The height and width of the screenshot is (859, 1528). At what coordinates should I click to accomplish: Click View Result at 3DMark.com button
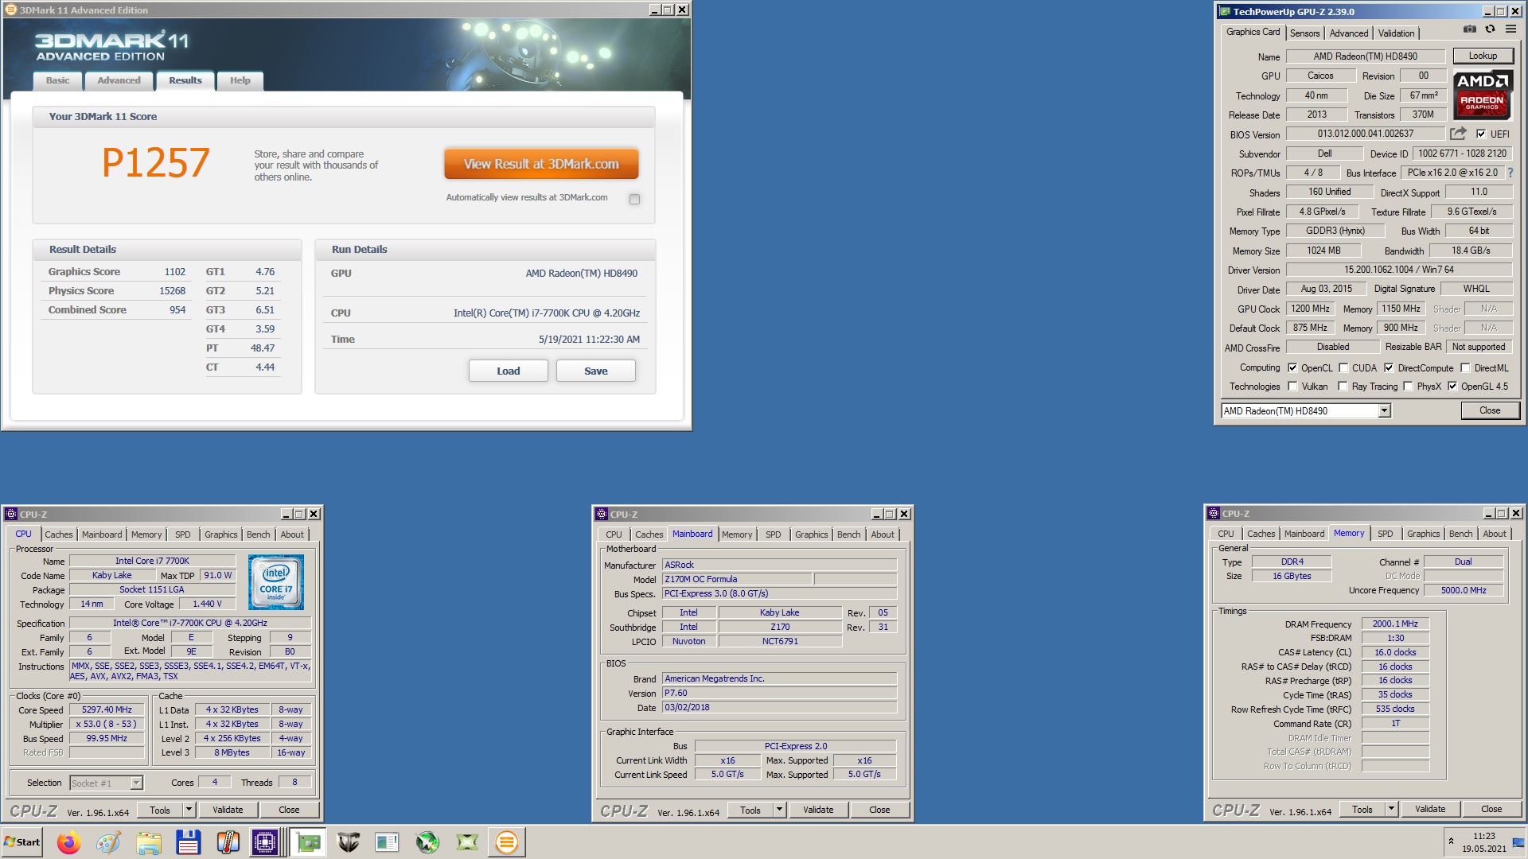[541, 164]
